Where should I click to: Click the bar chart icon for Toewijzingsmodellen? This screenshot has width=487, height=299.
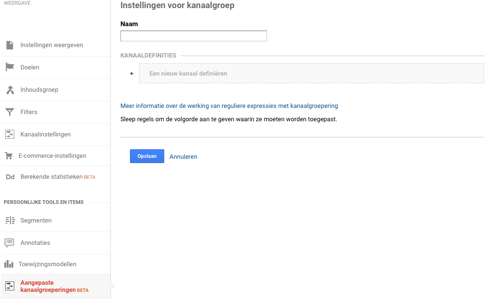pos(9,264)
